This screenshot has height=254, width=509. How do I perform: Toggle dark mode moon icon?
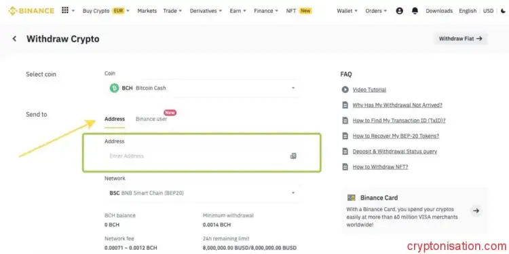(503, 11)
